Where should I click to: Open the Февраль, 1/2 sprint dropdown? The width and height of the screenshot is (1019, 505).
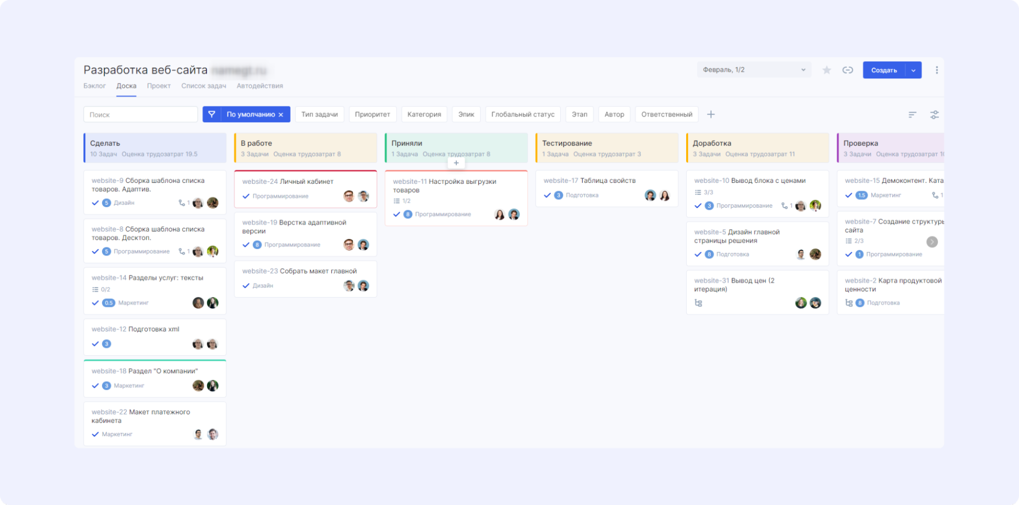(x=754, y=70)
